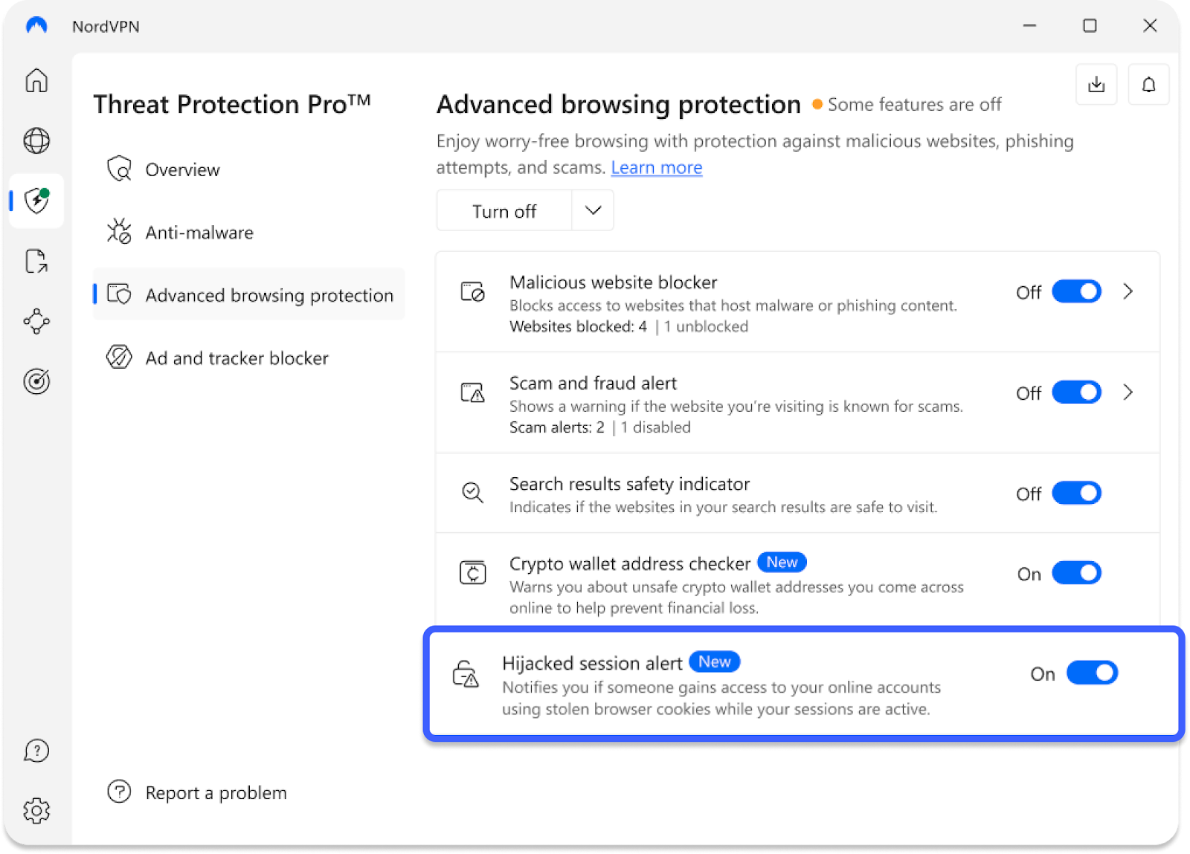Viewport: 1190px width, 854px height.
Task: Open the help chat bubble icon
Action: pyautogui.click(x=36, y=751)
